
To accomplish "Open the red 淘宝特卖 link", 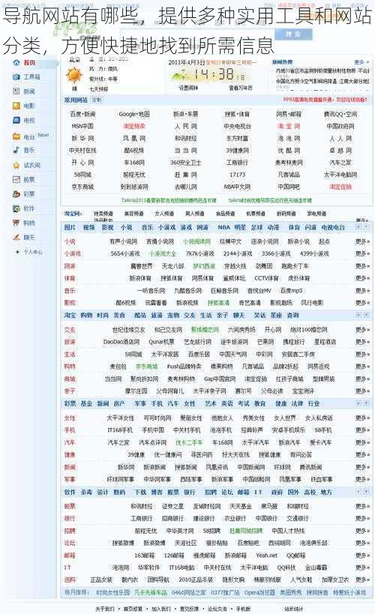I will pyautogui.click(x=134, y=126).
